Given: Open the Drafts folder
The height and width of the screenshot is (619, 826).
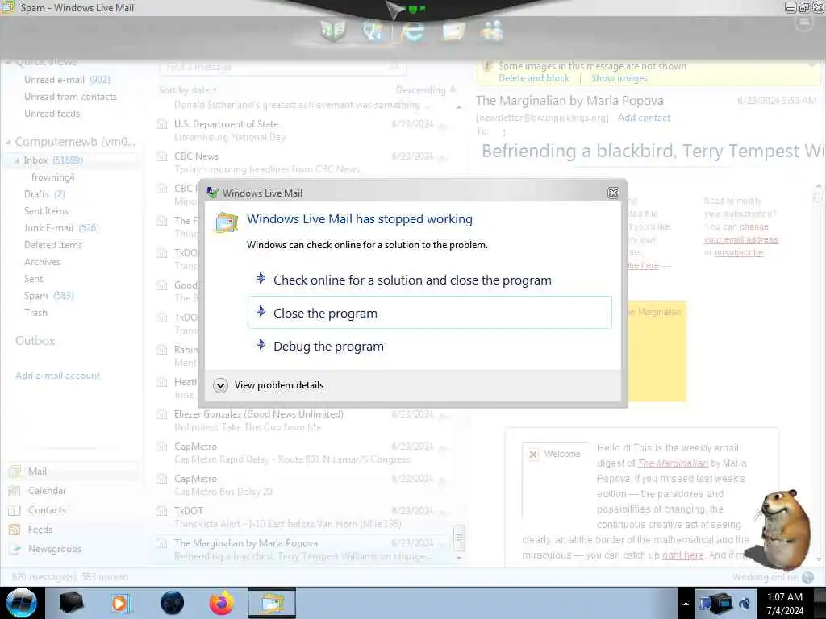Looking at the screenshot, I should point(44,194).
